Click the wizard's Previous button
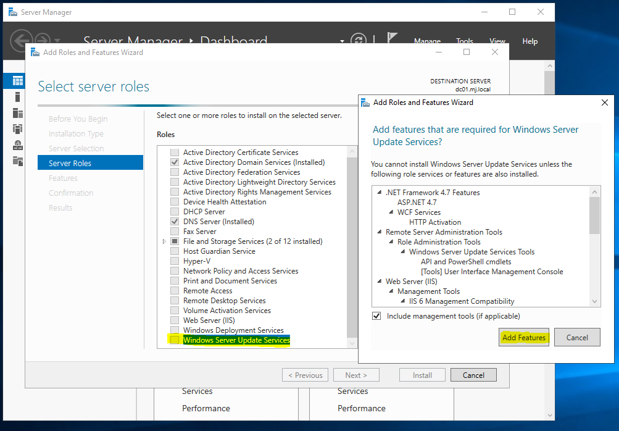619x431 pixels. pos(305,375)
